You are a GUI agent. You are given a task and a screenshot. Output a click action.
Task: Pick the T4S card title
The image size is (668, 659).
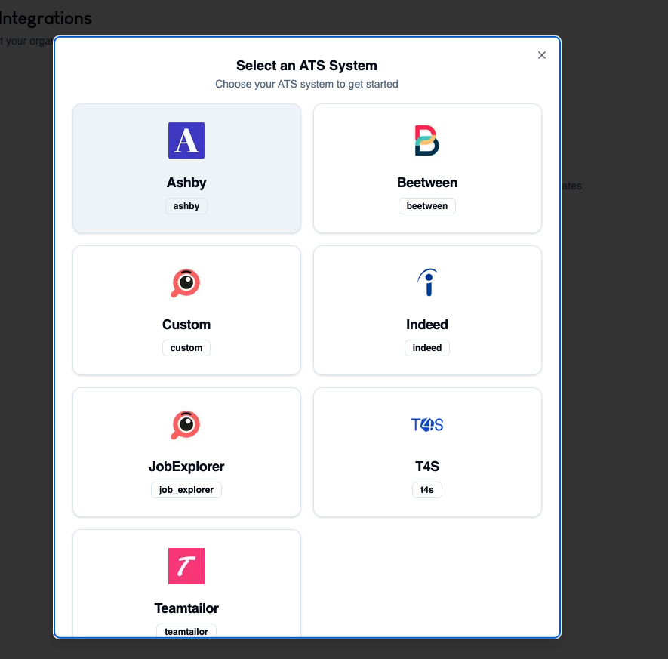tap(427, 466)
